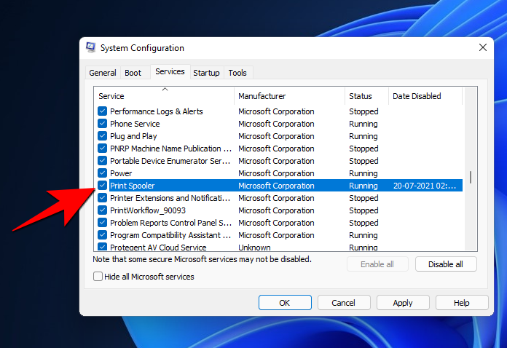Uncheck the Print Spooler service checkbox
Viewport: 507px width, 348px height.
103,186
